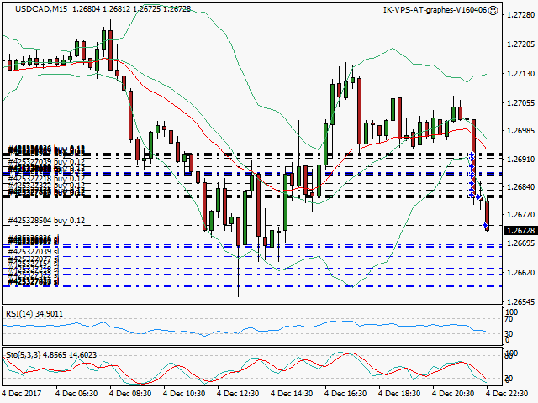Click the lowest blue buy arrow marker
Image resolution: width=538 pixels, height=403 pixels.
(x=486, y=226)
